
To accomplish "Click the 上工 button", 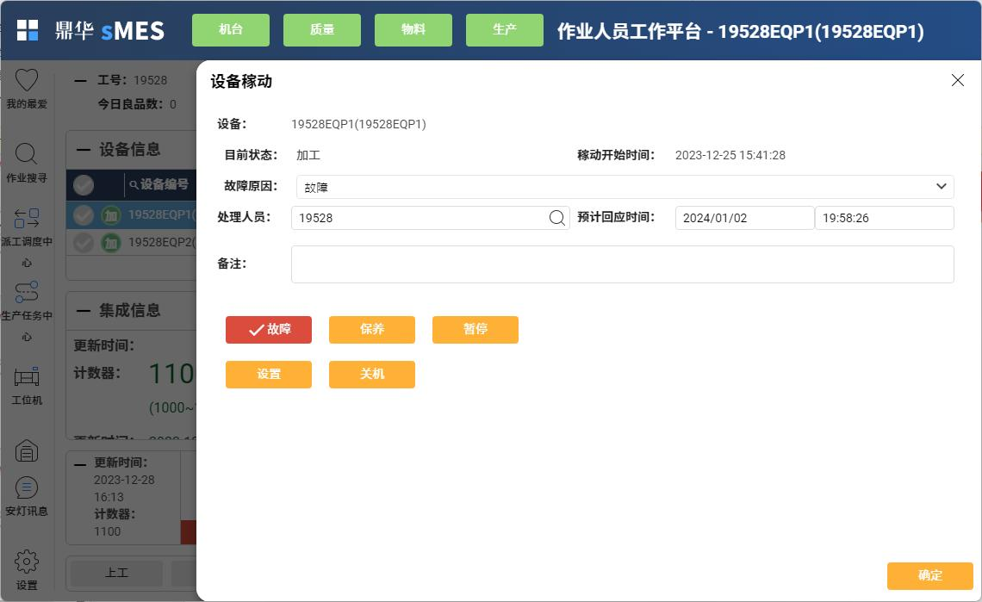I will (116, 574).
